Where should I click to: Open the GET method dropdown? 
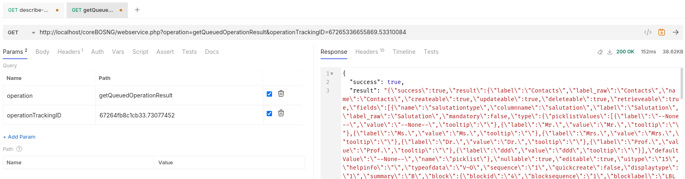[x=21, y=33]
